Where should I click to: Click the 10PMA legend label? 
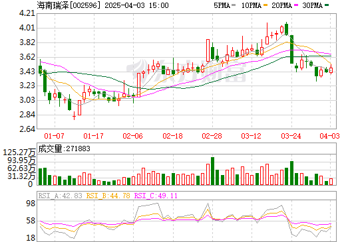(x=252, y=5)
